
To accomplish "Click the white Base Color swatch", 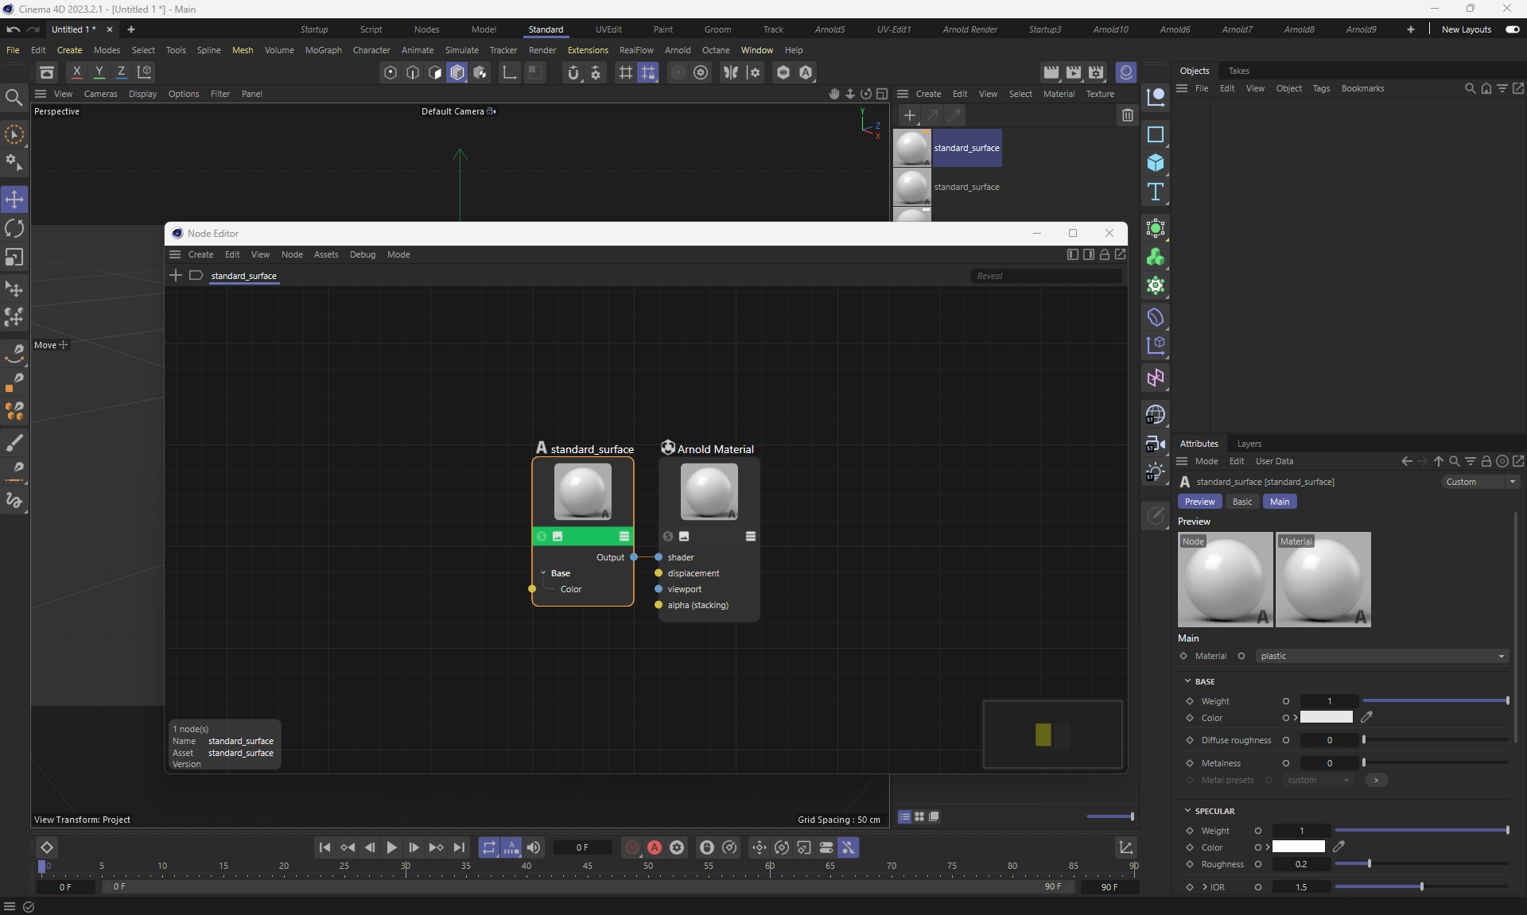I will (1326, 717).
